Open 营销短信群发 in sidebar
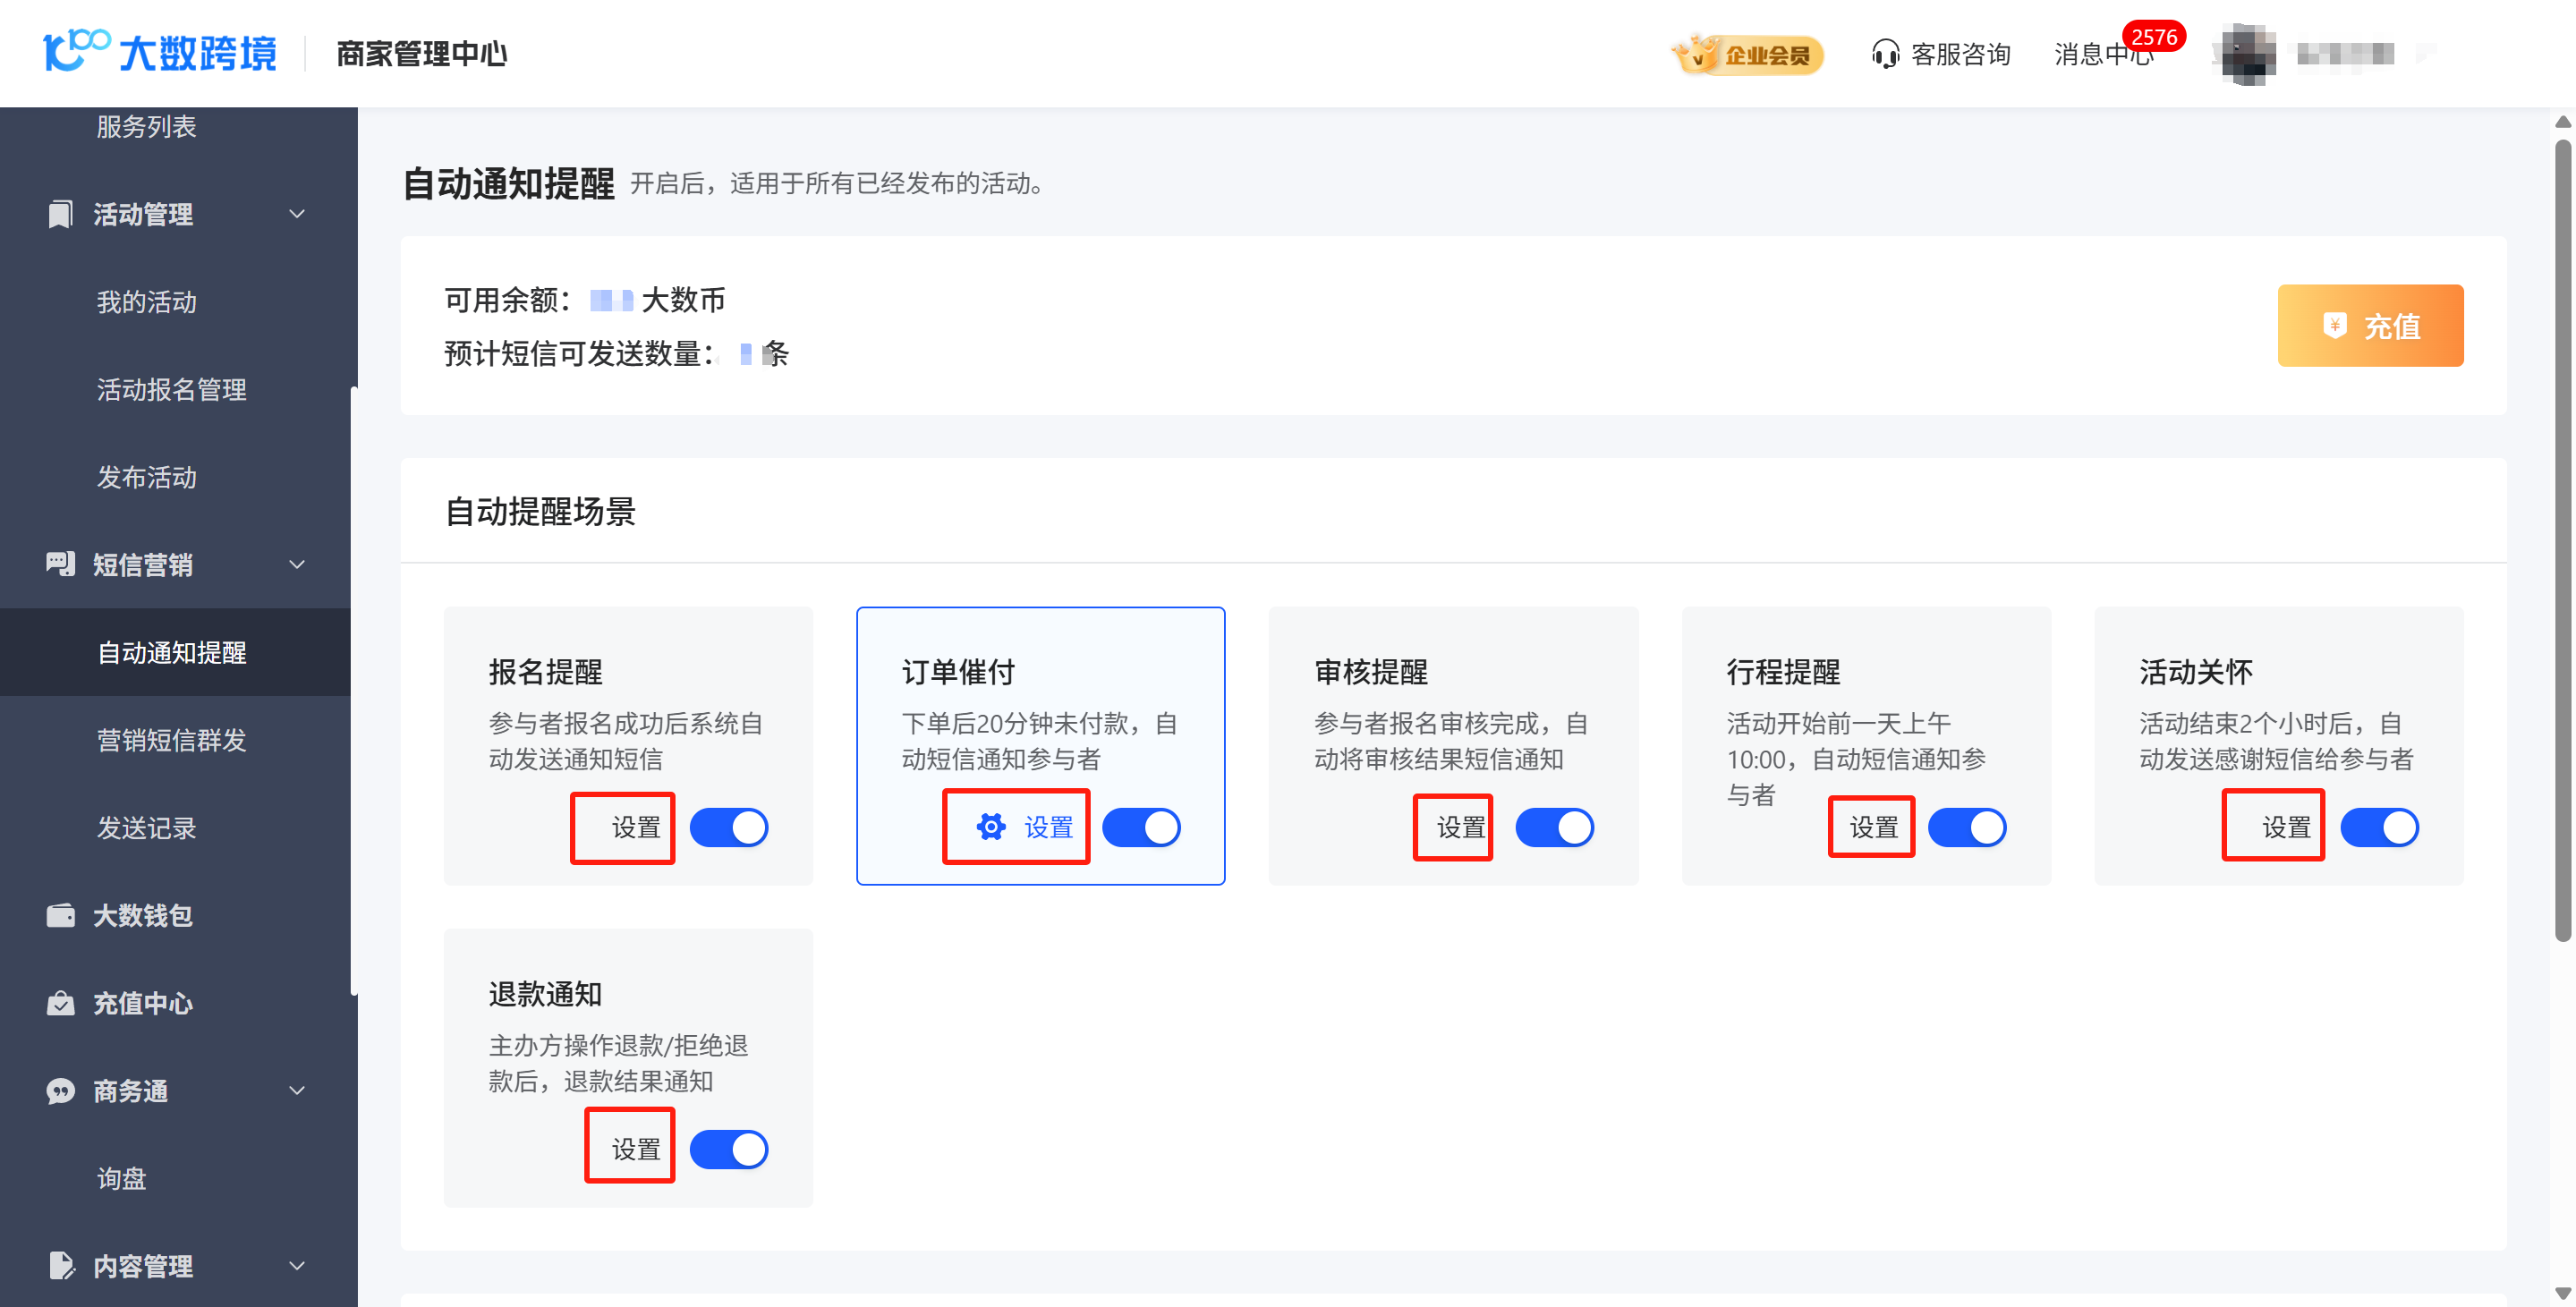The width and height of the screenshot is (2576, 1307). click(x=171, y=740)
